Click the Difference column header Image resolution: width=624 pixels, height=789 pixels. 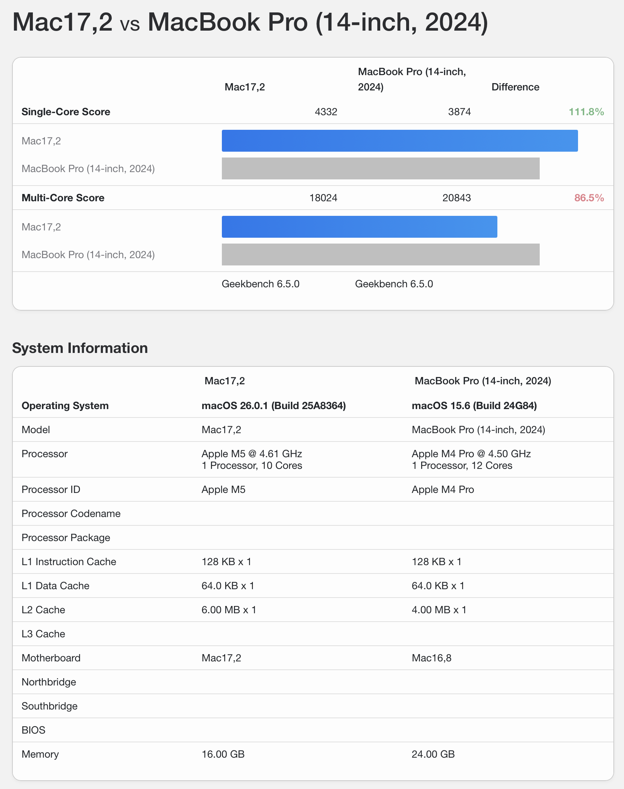pyautogui.click(x=515, y=87)
